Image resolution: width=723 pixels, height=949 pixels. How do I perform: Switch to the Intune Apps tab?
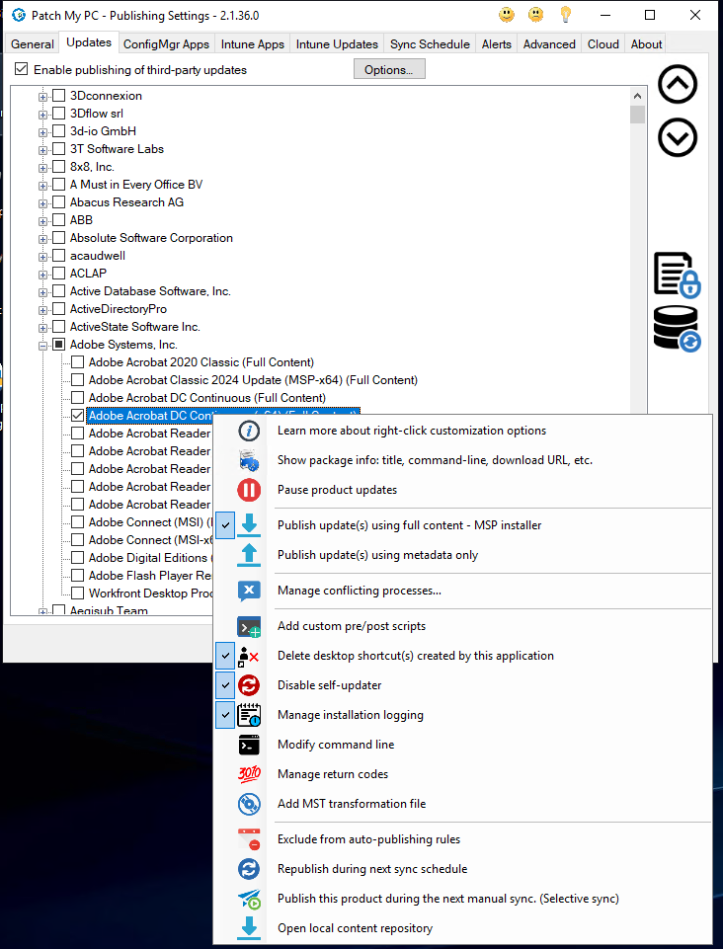click(254, 44)
